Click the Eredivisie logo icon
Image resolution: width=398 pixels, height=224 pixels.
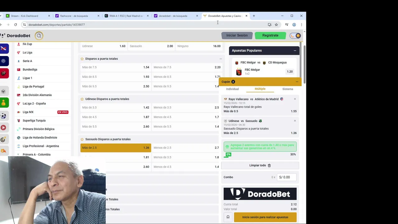tap(19, 138)
